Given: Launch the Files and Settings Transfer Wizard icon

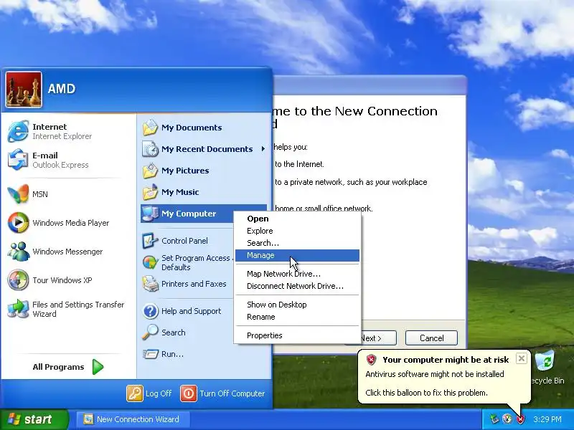Looking at the screenshot, I should point(18,309).
